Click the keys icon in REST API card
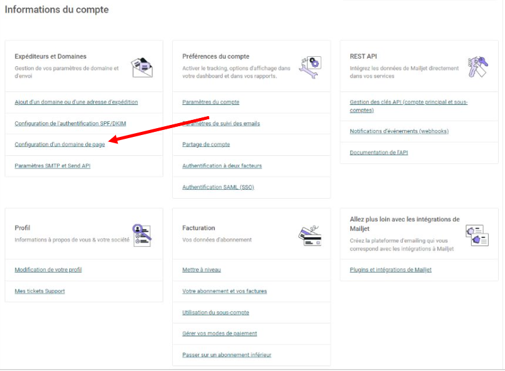 (478, 67)
